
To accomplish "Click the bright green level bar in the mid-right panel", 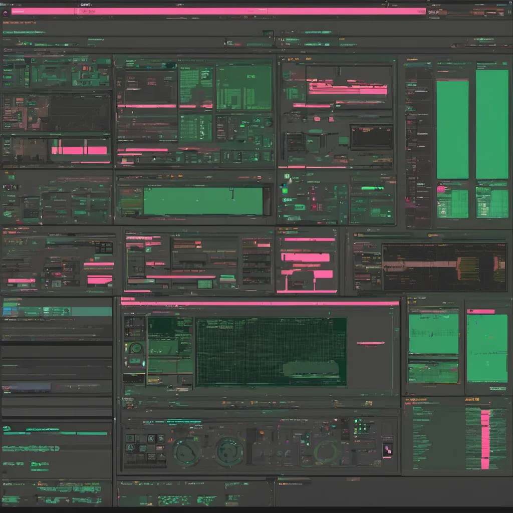I will 372,188.
